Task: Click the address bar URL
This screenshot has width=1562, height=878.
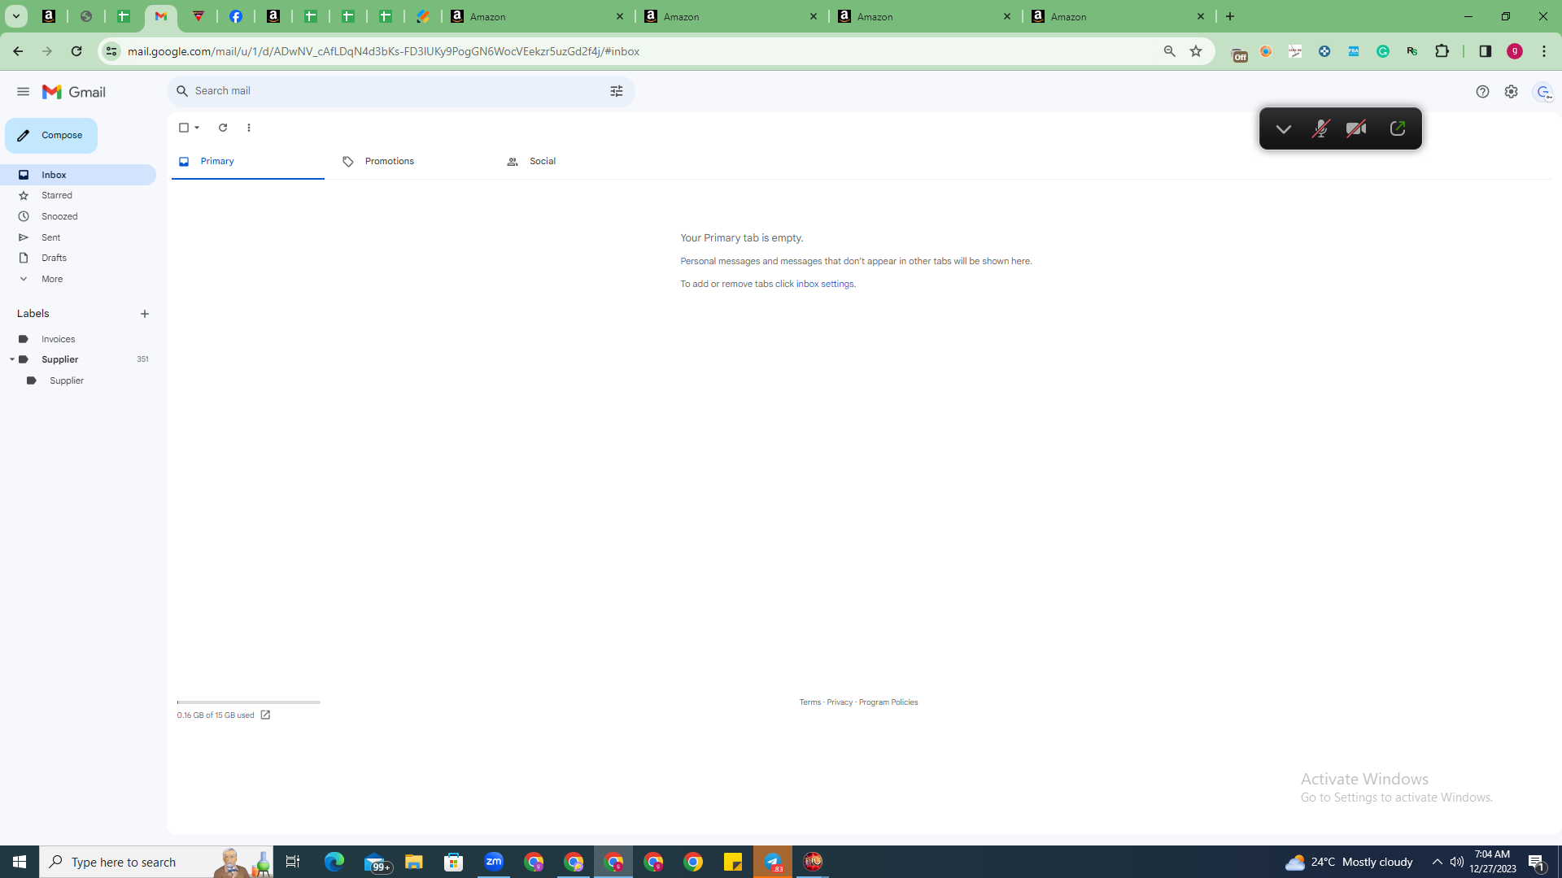Action: pyautogui.click(x=383, y=51)
